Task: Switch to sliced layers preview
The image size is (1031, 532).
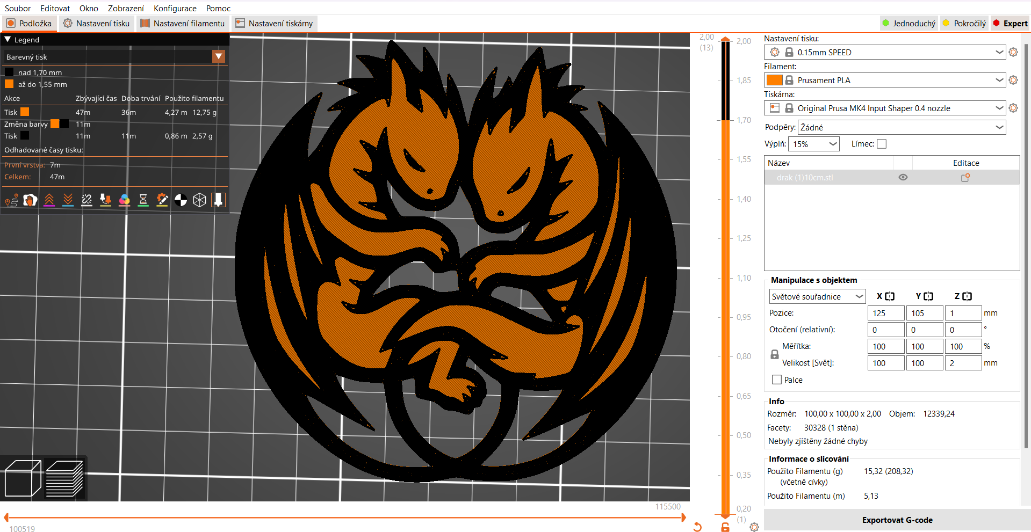Action: coord(64,478)
